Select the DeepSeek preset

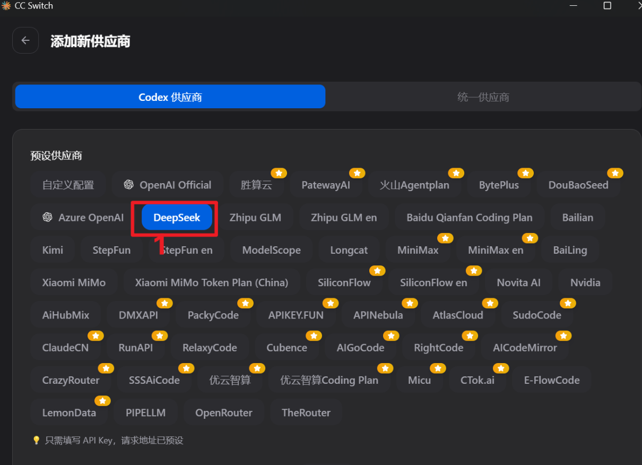pyautogui.click(x=177, y=217)
